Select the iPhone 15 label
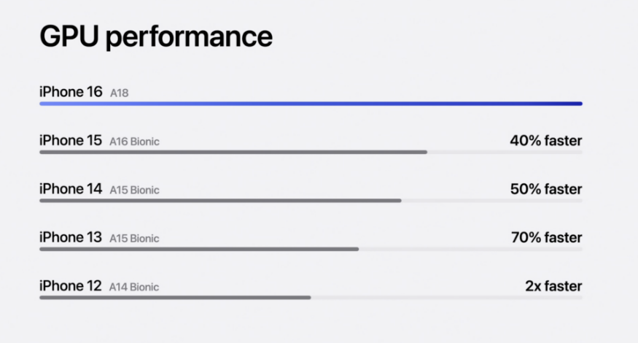Image resolution: width=638 pixels, height=343 pixels. (x=71, y=140)
